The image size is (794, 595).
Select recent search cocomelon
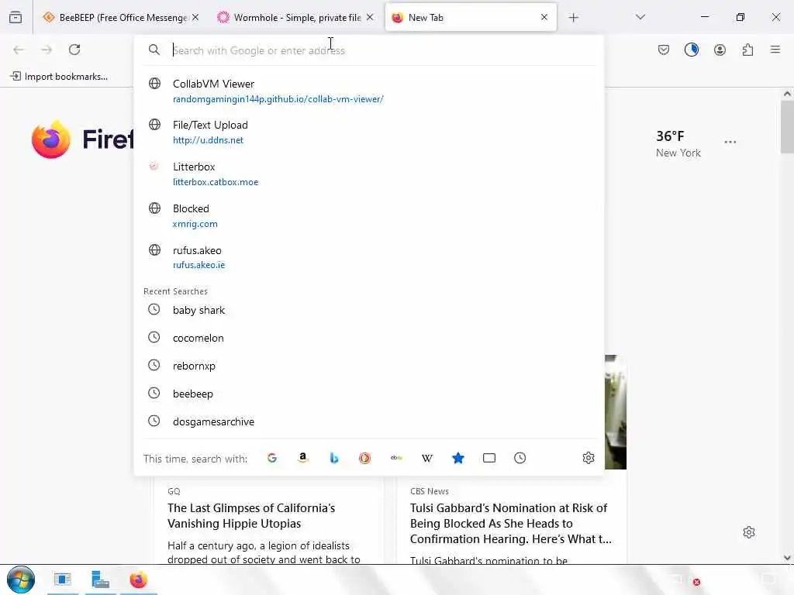pos(368,338)
